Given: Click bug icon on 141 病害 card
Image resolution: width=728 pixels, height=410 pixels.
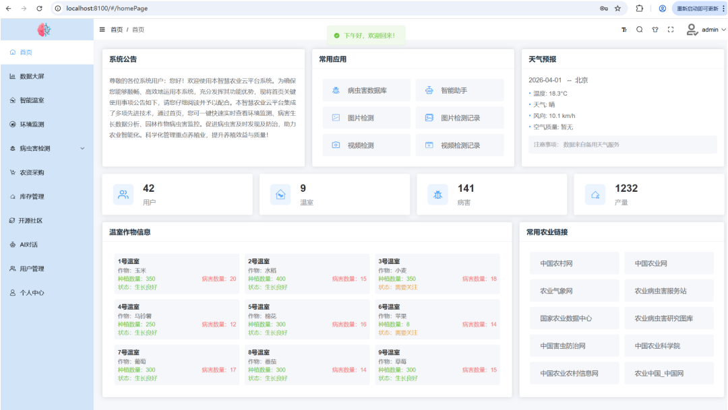Looking at the screenshot, I should 438,195.
